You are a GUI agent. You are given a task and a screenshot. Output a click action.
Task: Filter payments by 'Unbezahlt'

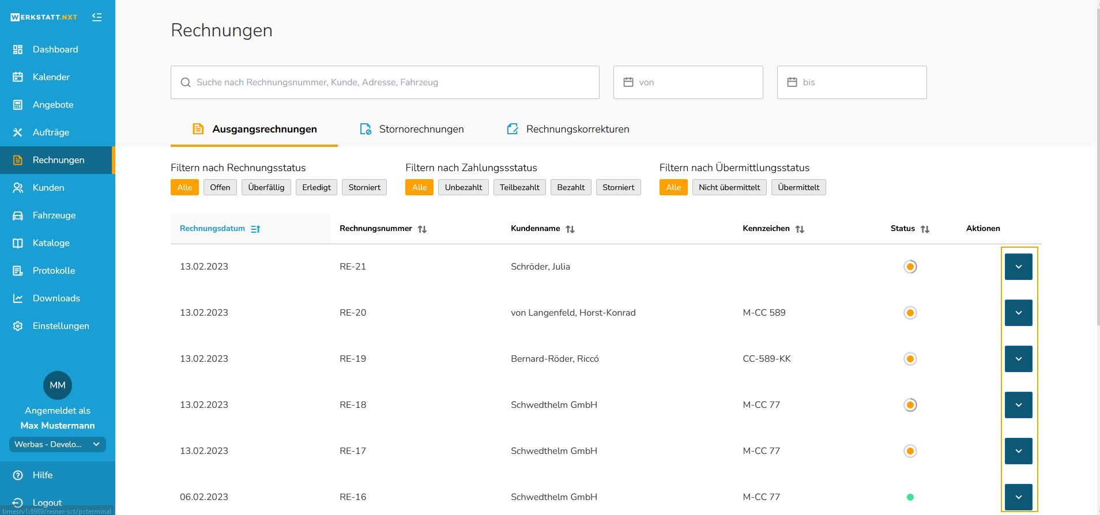464,187
